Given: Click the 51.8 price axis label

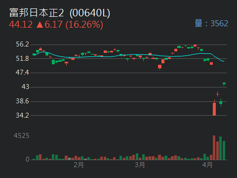Looking at the screenshot, I should 22,58.
